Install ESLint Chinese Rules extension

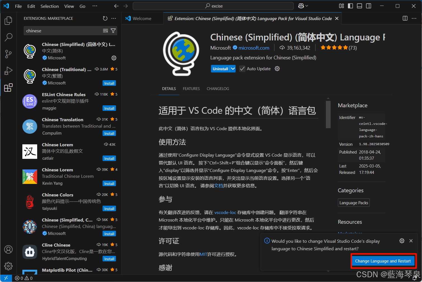tap(109, 108)
